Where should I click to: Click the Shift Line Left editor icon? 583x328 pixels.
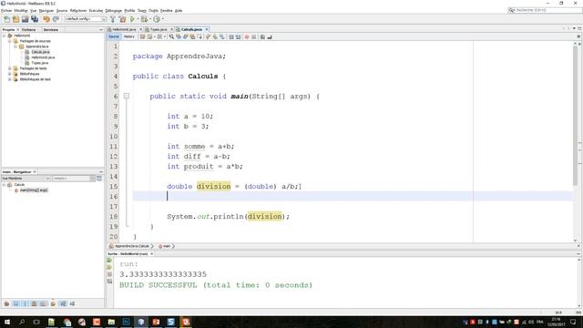coord(230,36)
